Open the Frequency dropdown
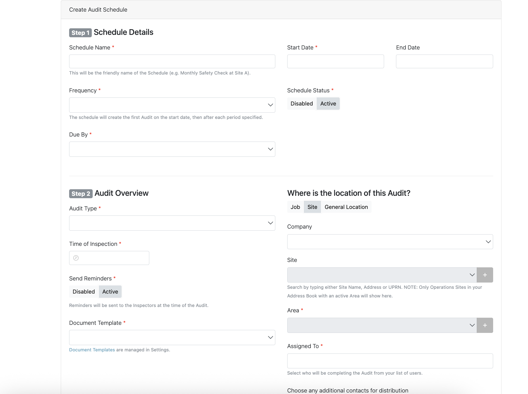Screen dimensions: 528x394 click(172, 105)
